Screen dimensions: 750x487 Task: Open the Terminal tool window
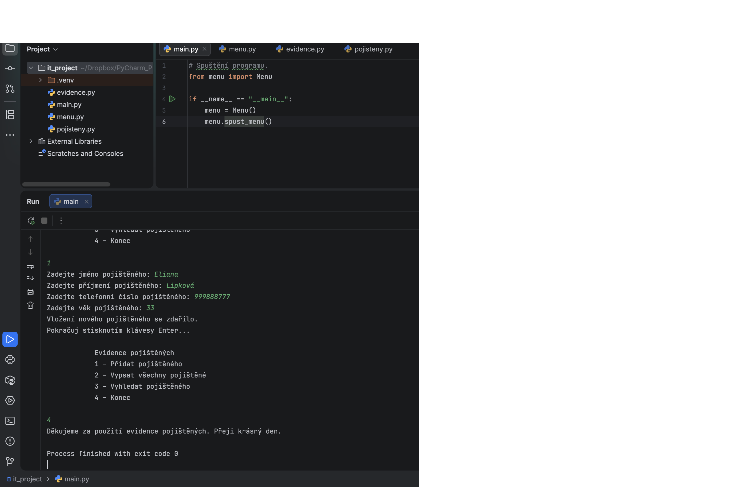click(x=10, y=421)
